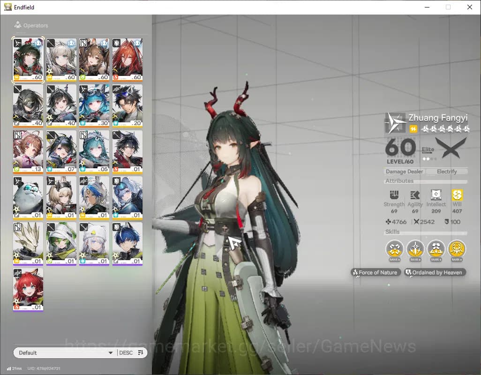Viewport: 481px width, 375px height.
Task: Select the blue-haired level 30 operator card
Action: tap(94, 106)
